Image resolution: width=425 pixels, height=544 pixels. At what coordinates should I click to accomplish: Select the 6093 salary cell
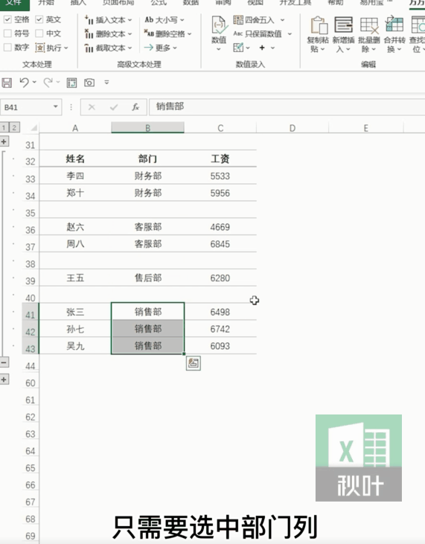(x=220, y=345)
